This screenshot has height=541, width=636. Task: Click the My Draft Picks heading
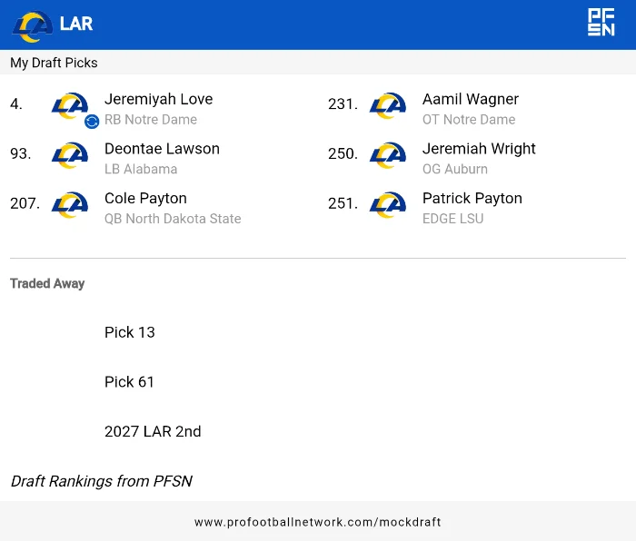pos(54,63)
